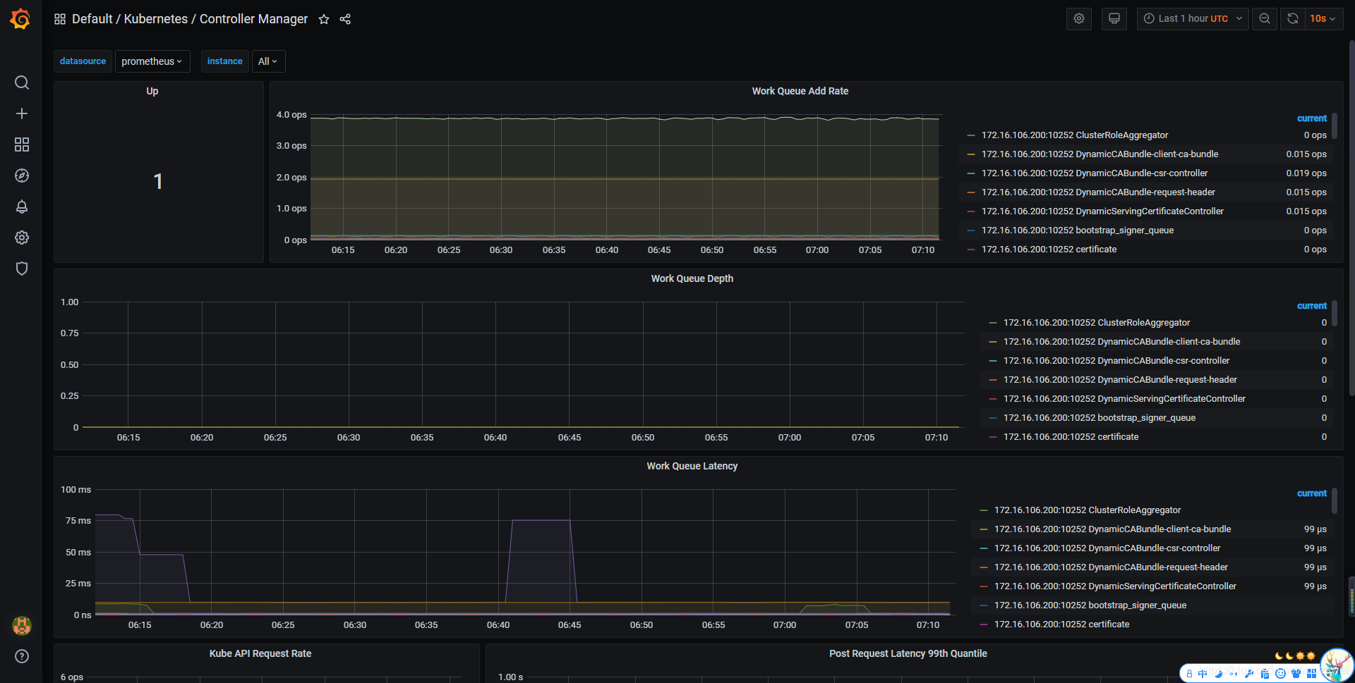Click the Up panel value 1
This screenshot has height=683, width=1355.
coord(158,181)
